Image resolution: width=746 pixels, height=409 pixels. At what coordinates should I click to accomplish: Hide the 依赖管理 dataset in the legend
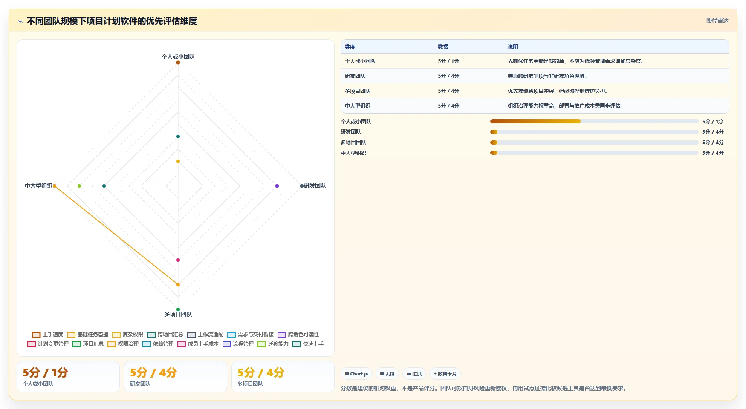coord(158,344)
